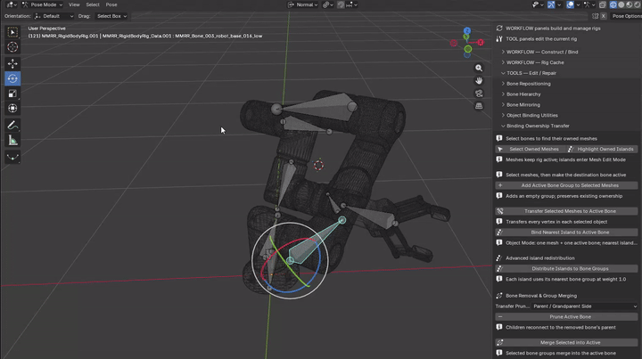Toggle show overlays button
Image resolution: width=642 pixels, height=359 pixels.
[x=570, y=4]
